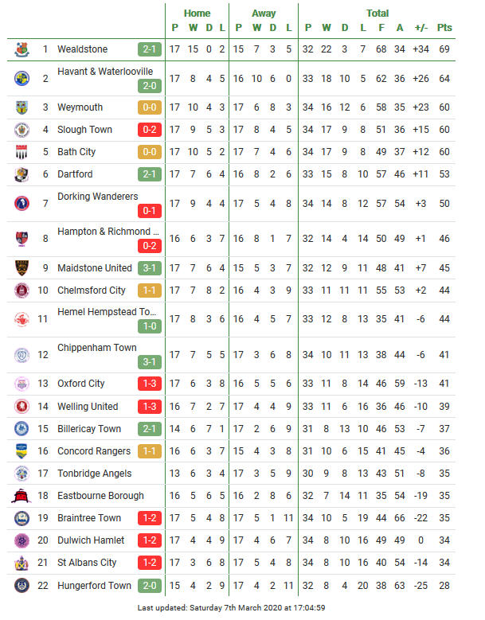Open Wealdstone 2-1 result badge

(x=150, y=49)
